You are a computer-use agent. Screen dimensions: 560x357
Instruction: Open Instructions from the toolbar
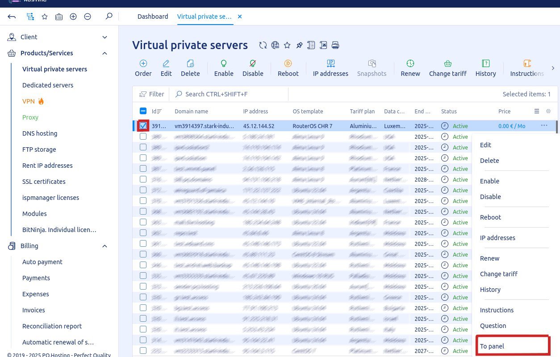pyautogui.click(x=527, y=68)
